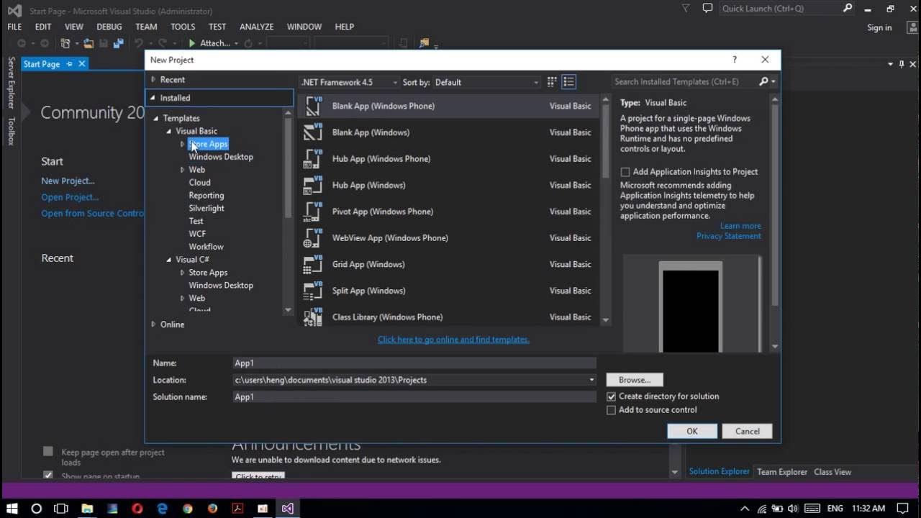Open the Privacy Statement link

tap(728, 236)
